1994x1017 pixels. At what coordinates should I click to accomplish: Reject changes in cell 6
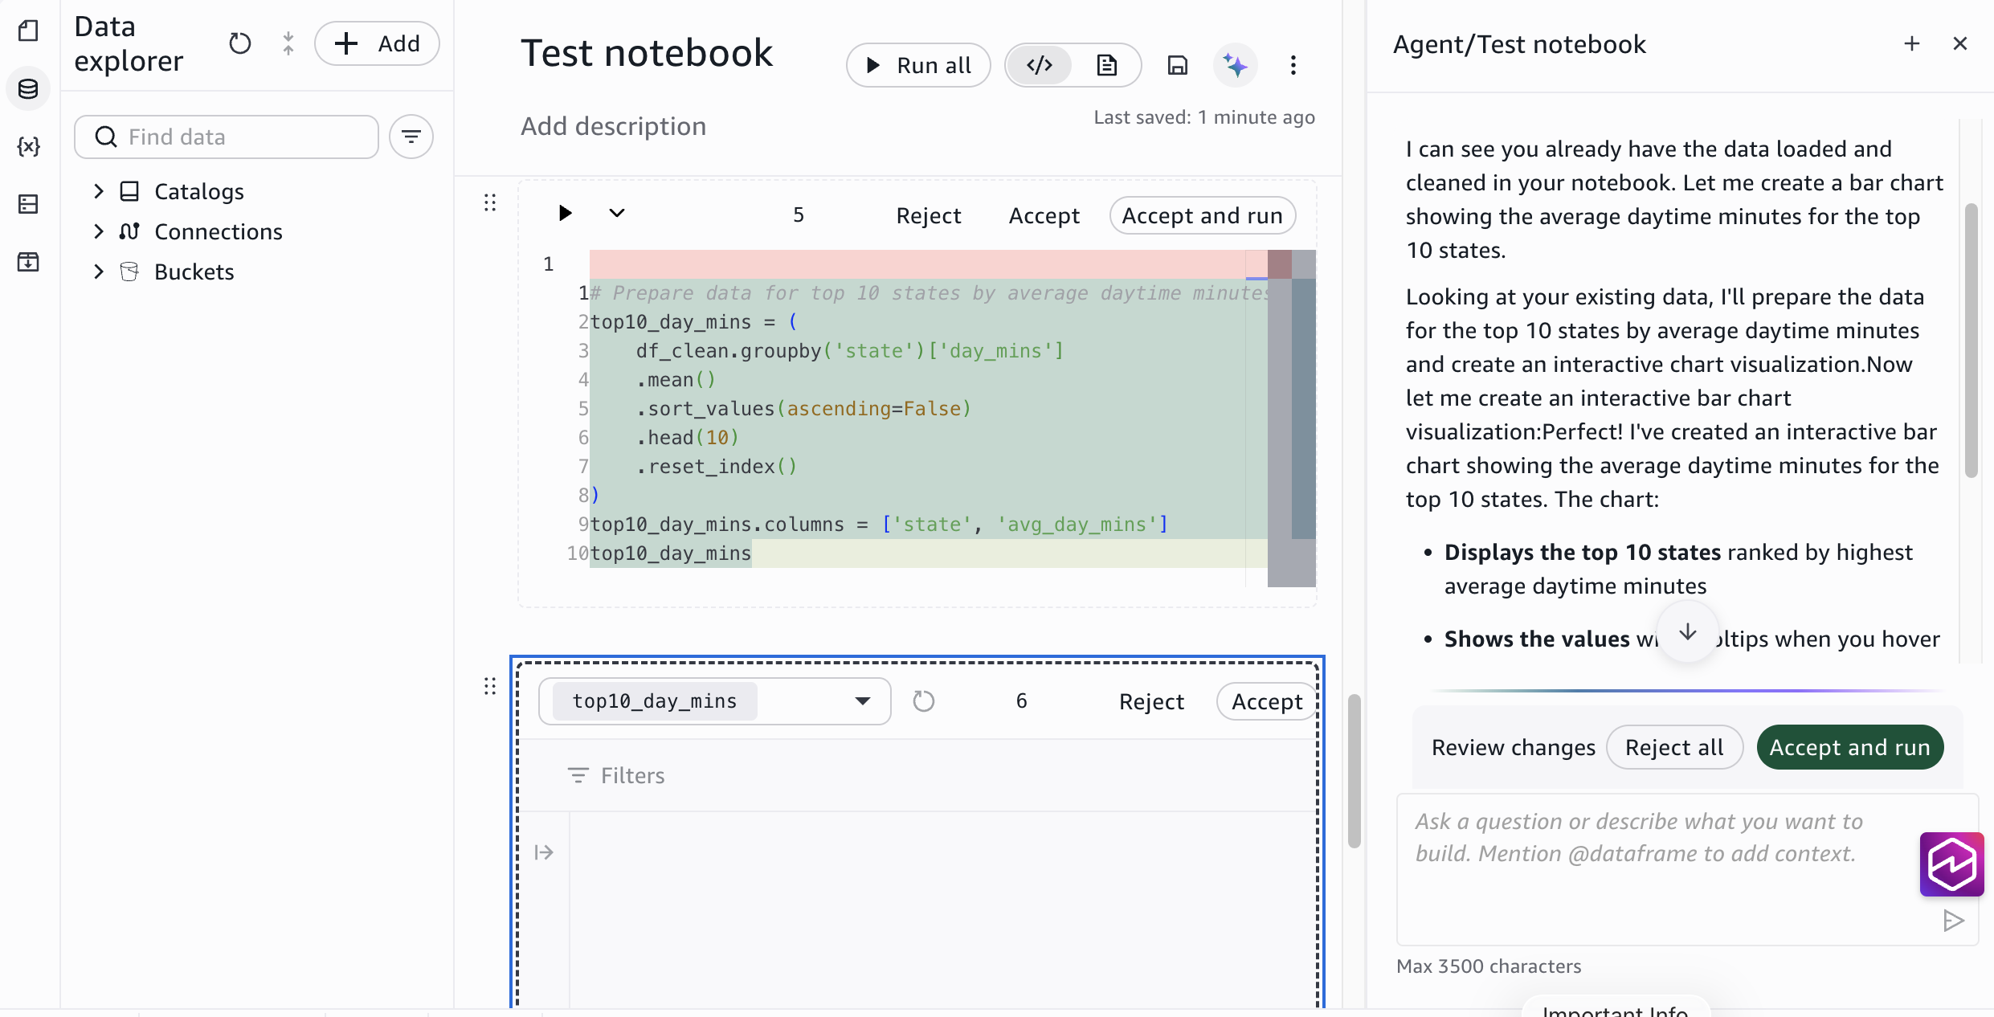1151,701
